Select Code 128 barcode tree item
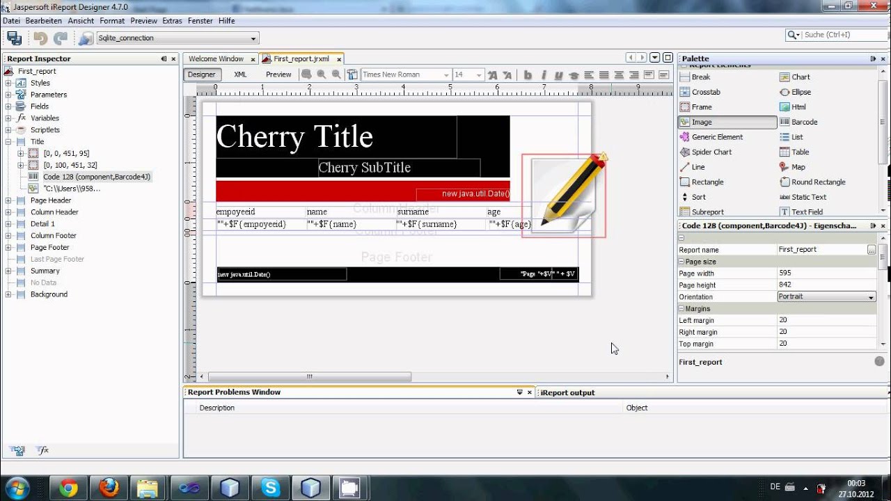Viewport: 891px width, 501px height. pyautogui.click(x=97, y=177)
